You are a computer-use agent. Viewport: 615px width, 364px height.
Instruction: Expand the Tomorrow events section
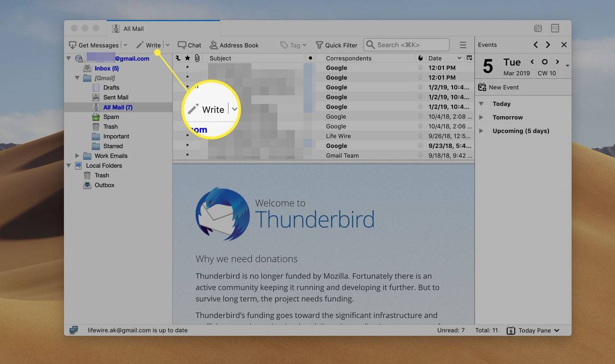click(481, 117)
